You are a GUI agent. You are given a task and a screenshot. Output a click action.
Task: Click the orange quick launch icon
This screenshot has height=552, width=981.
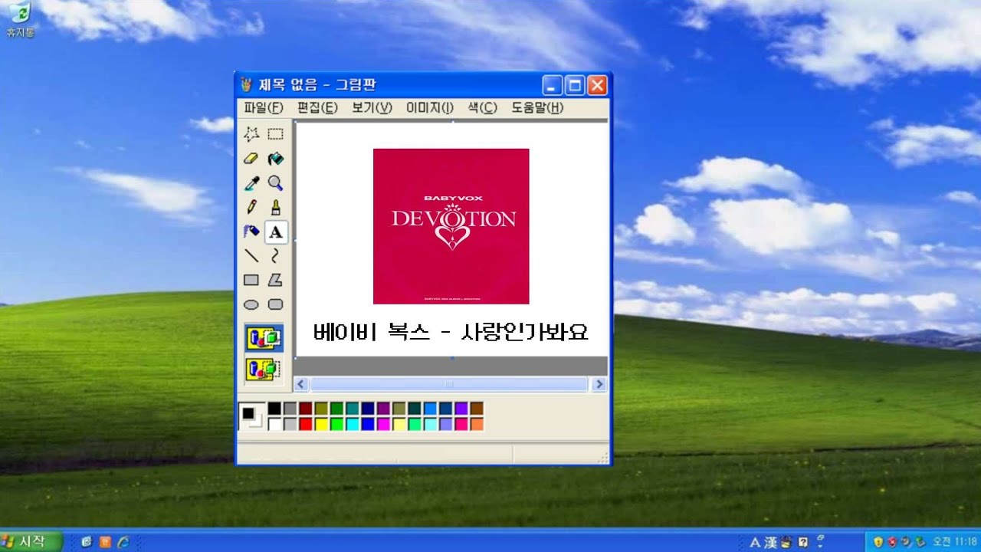104,542
